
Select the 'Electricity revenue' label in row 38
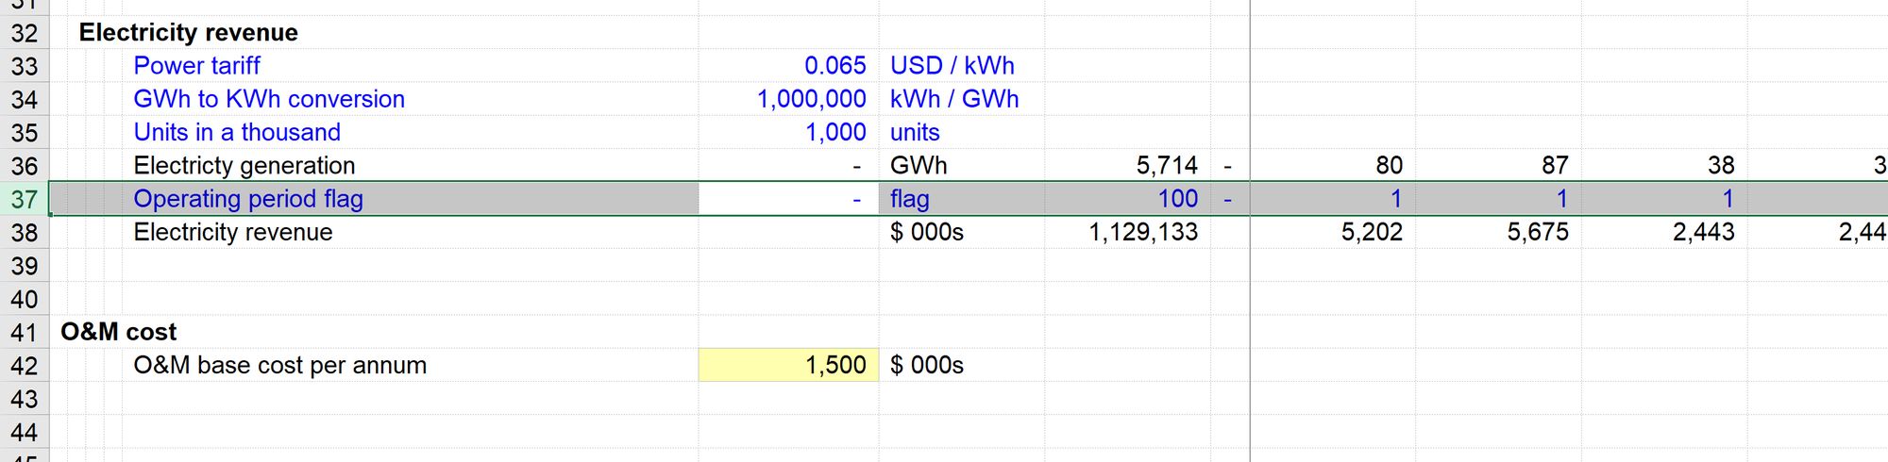[x=233, y=232]
